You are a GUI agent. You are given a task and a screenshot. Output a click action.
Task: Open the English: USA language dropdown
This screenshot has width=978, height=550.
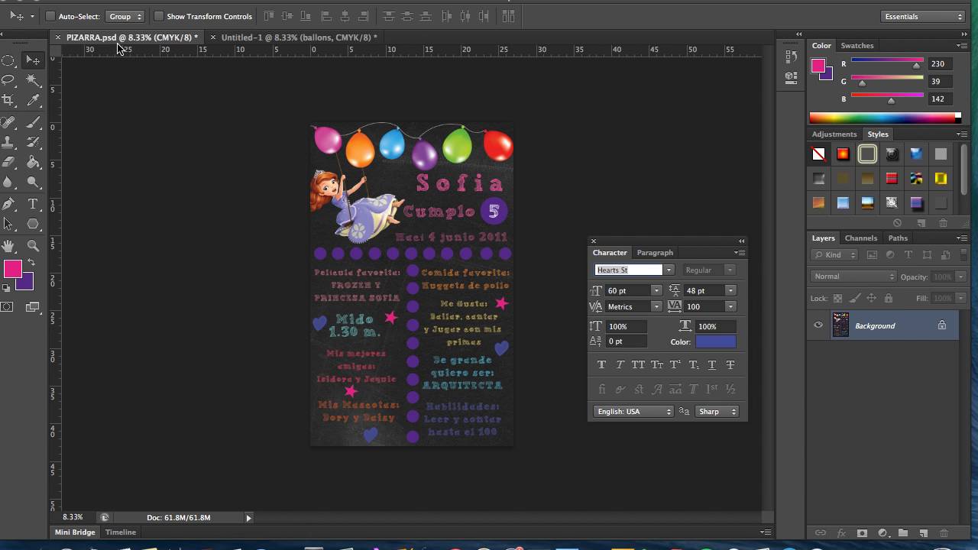click(x=633, y=411)
